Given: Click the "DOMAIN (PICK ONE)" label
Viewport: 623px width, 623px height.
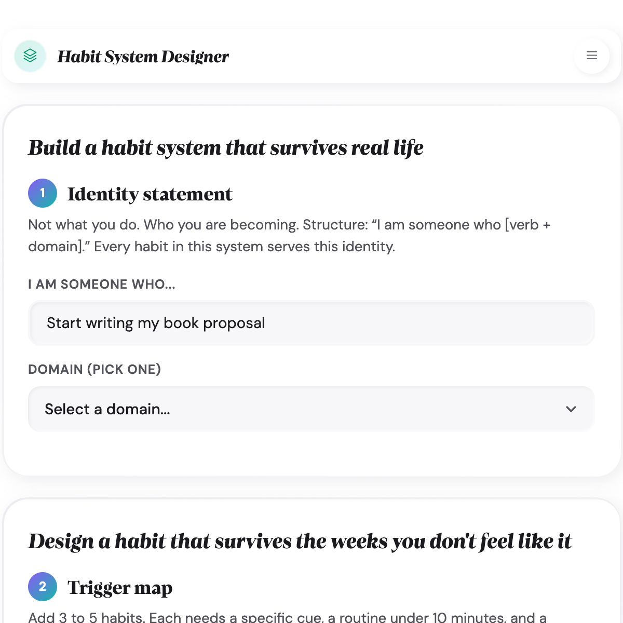Looking at the screenshot, I should pos(94,369).
